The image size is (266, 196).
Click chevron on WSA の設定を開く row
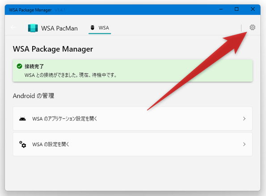click(x=244, y=144)
